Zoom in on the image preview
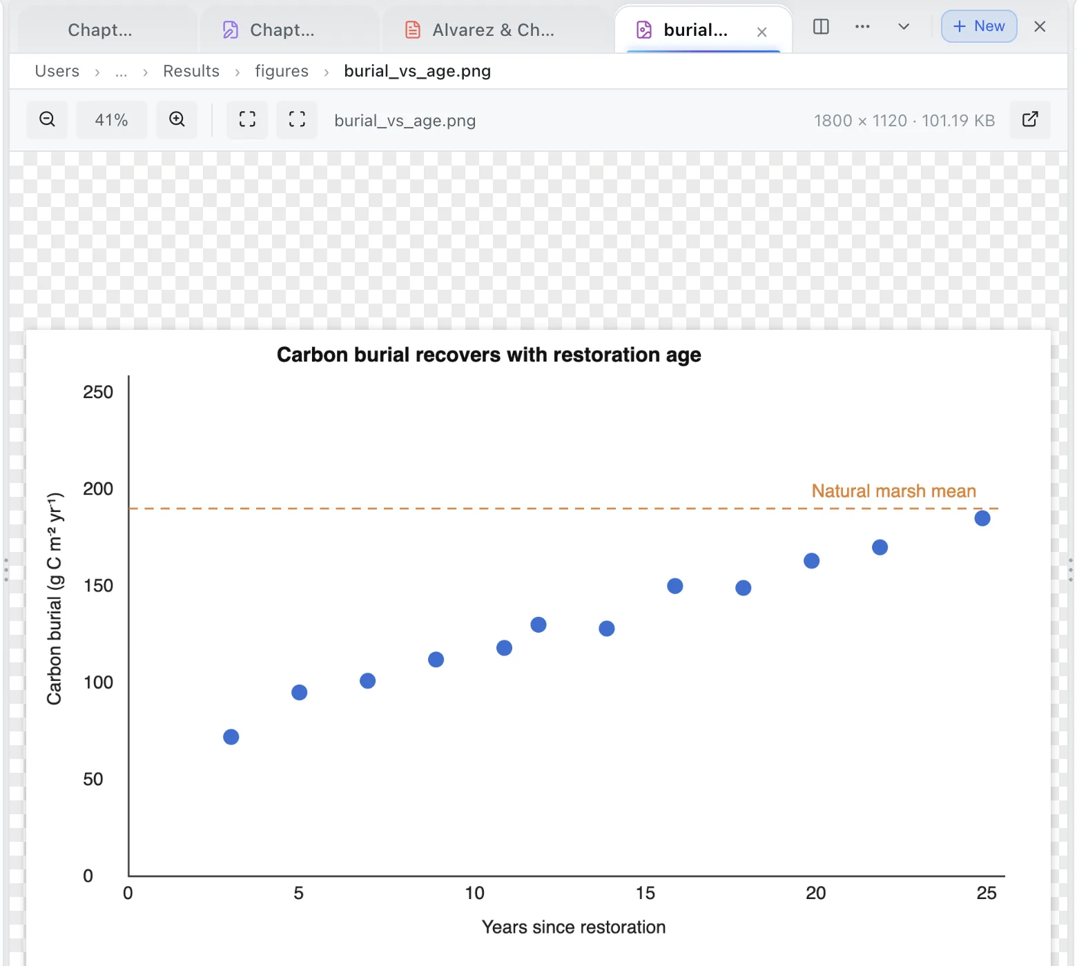Image resolution: width=1077 pixels, height=966 pixels. [x=177, y=120]
